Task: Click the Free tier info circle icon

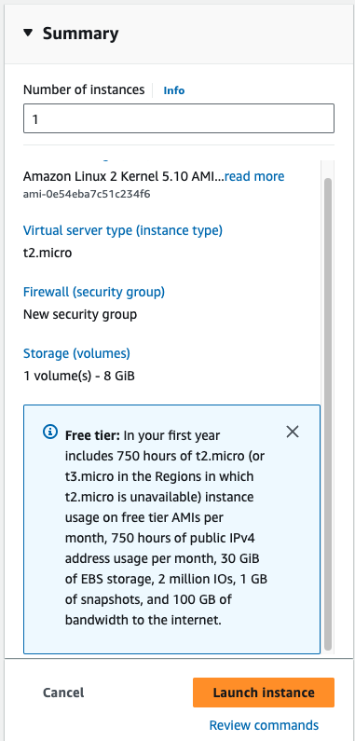Action: click(x=50, y=432)
